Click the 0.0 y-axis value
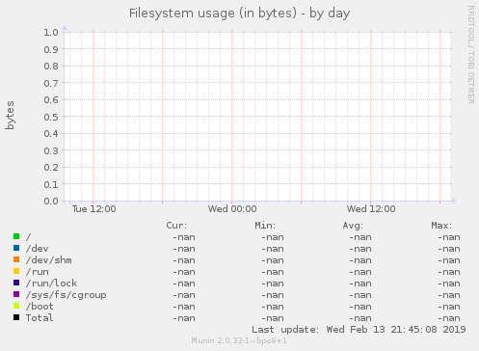Viewport: 479px width, 351px height. [x=51, y=202]
